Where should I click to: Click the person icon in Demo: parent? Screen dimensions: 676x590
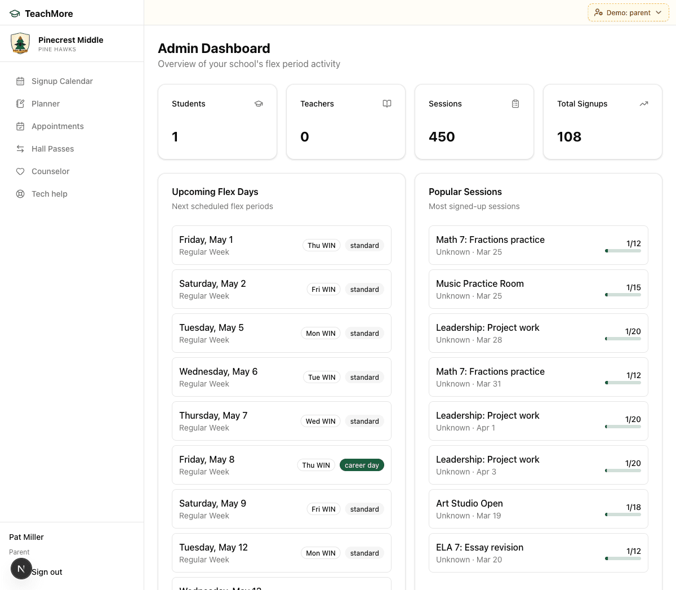pyautogui.click(x=598, y=12)
